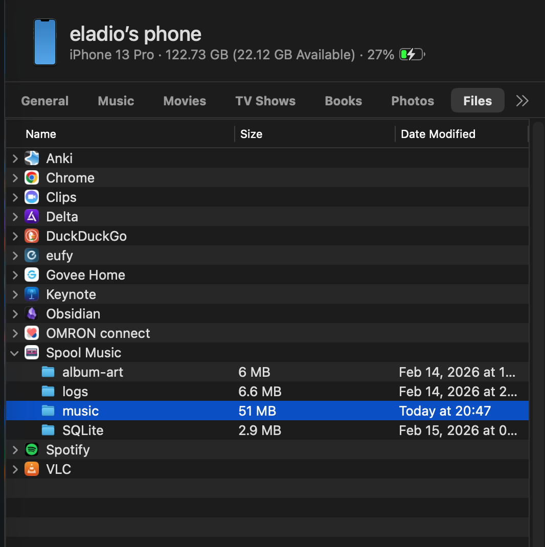The height and width of the screenshot is (547, 545).
Task: Show more tabs with double chevron
Action: 522,101
